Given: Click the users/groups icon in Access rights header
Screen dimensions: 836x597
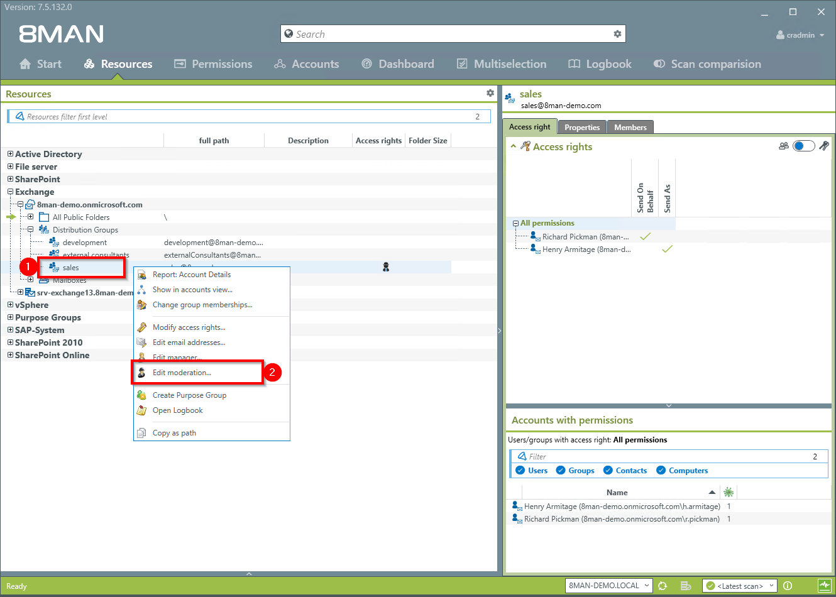Looking at the screenshot, I should click(x=784, y=145).
